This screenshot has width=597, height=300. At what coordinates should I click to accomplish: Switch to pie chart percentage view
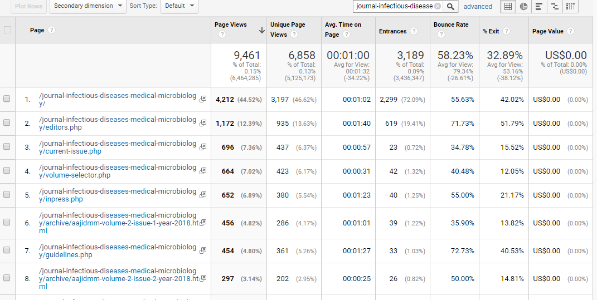[x=523, y=6]
